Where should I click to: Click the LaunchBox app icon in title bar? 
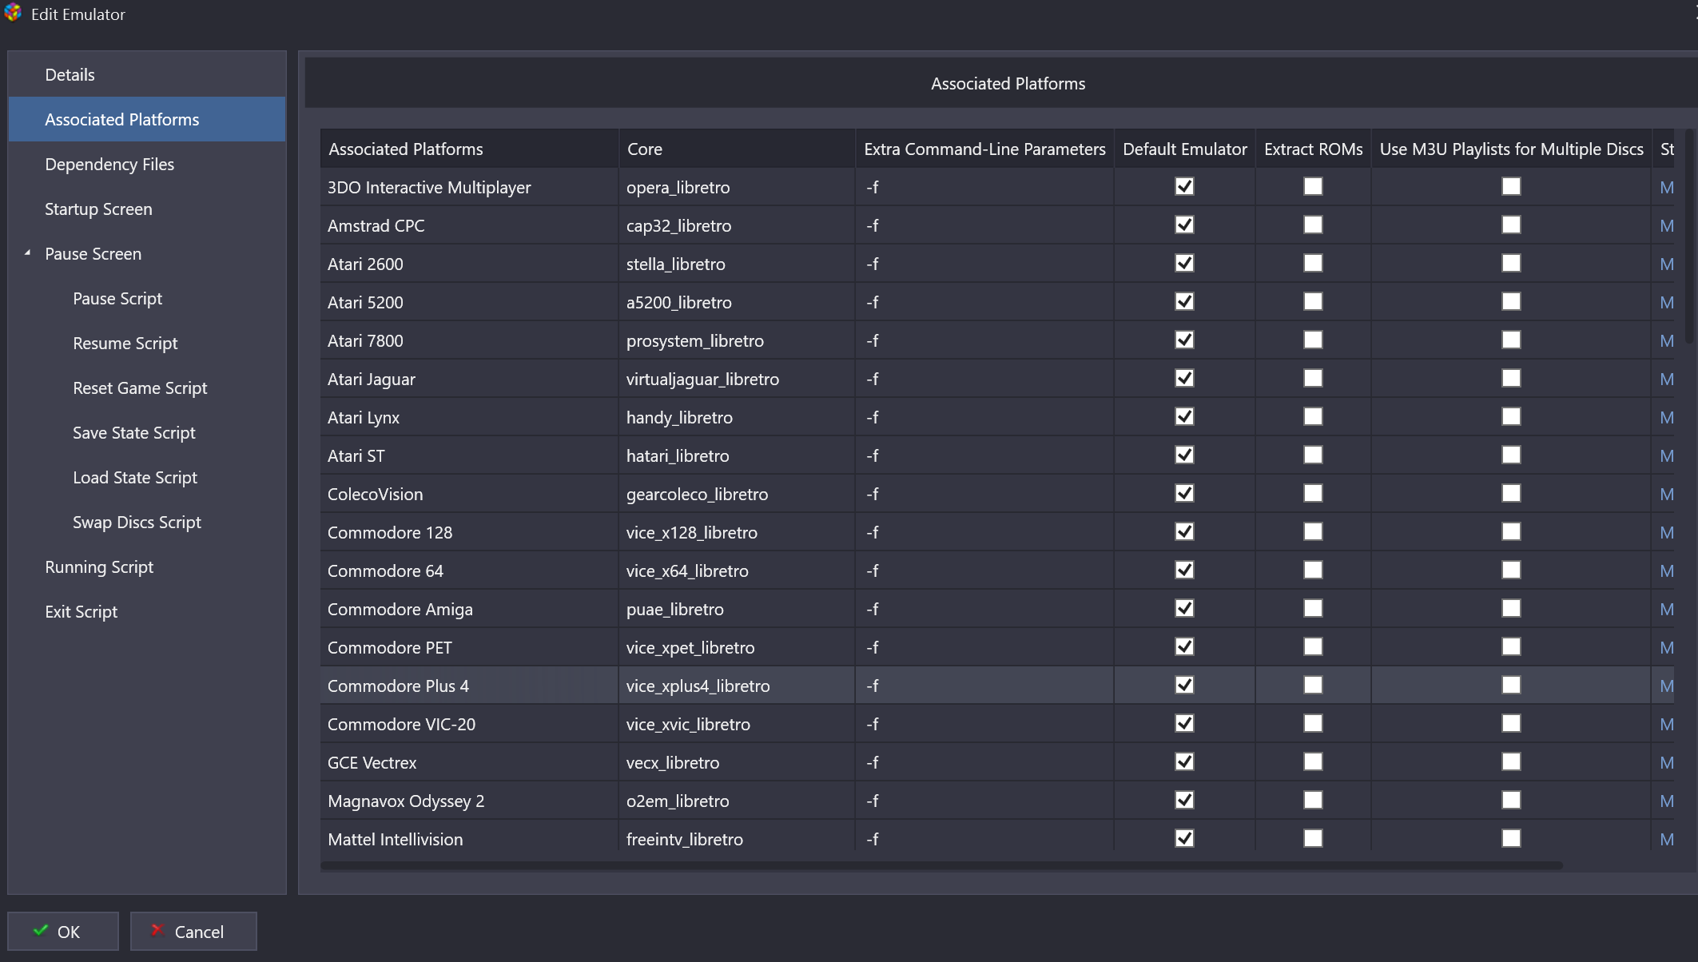(x=13, y=13)
